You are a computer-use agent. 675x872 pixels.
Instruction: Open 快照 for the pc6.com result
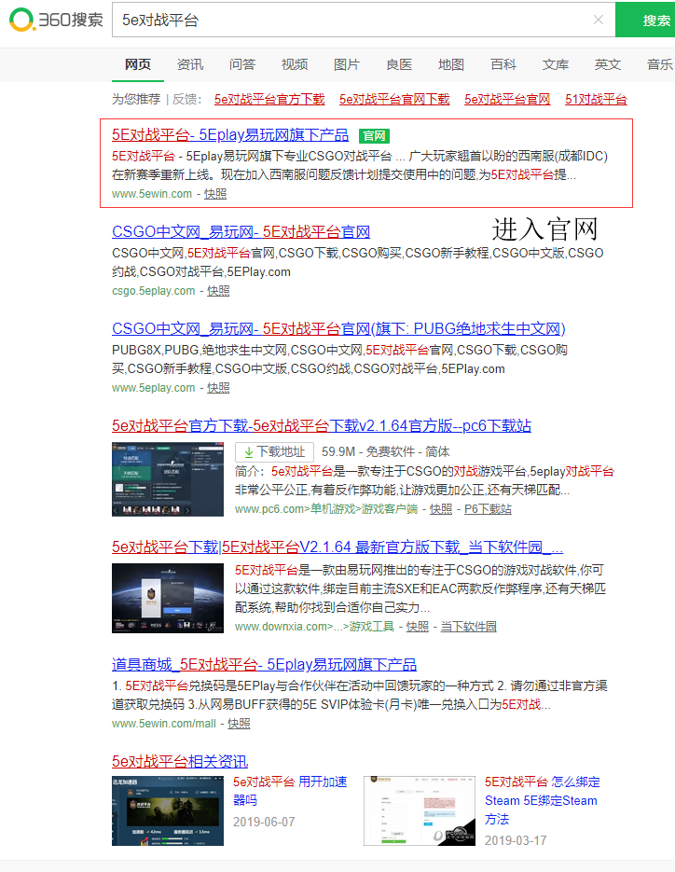coord(441,508)
